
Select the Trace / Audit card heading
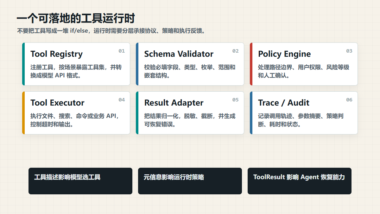(x=284, y=103)
